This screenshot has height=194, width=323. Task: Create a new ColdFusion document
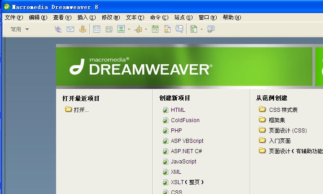pyautogui.click(x=185, y=120)
